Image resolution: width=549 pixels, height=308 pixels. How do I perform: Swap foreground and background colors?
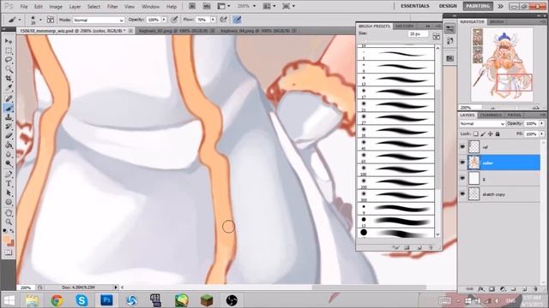pyautogui.click(x=11, y=231)
